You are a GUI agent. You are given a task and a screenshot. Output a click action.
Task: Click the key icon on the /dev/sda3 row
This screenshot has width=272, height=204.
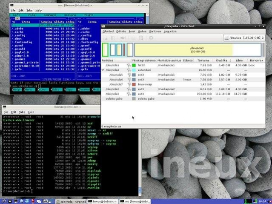[129, 94]
